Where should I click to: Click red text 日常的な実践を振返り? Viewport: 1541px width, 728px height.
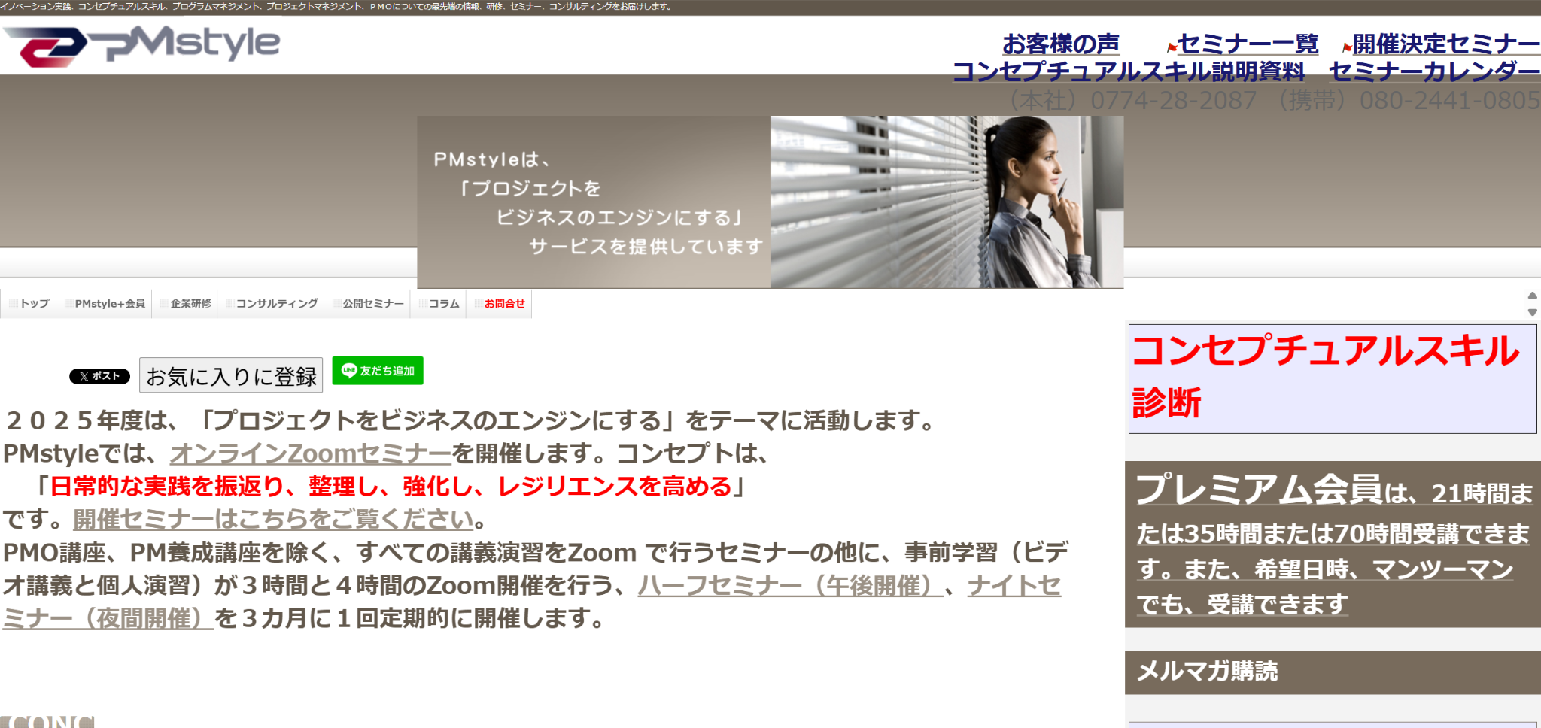[167, 487]
